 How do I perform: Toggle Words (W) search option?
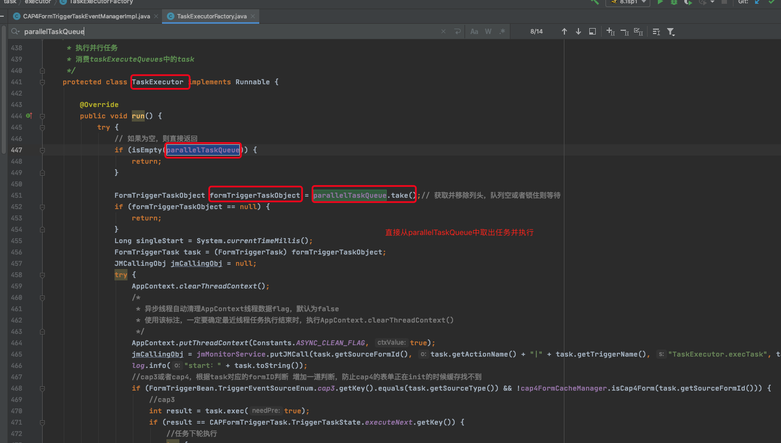[488, 32]
